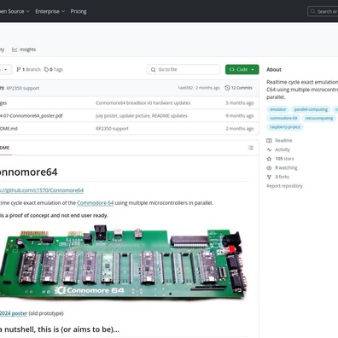Screen dimensions: 338x338
Task: View the 1 Branch link
Action: pyautogui.click(x=28, y=69)
